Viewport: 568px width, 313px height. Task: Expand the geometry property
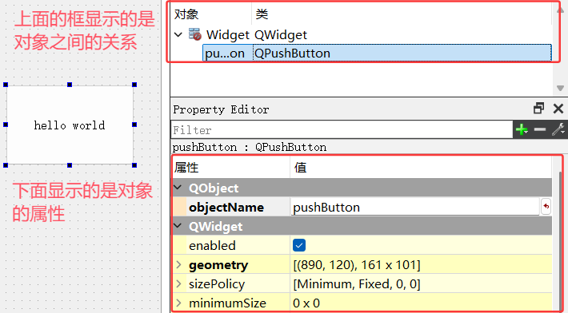tap(178, 264)
